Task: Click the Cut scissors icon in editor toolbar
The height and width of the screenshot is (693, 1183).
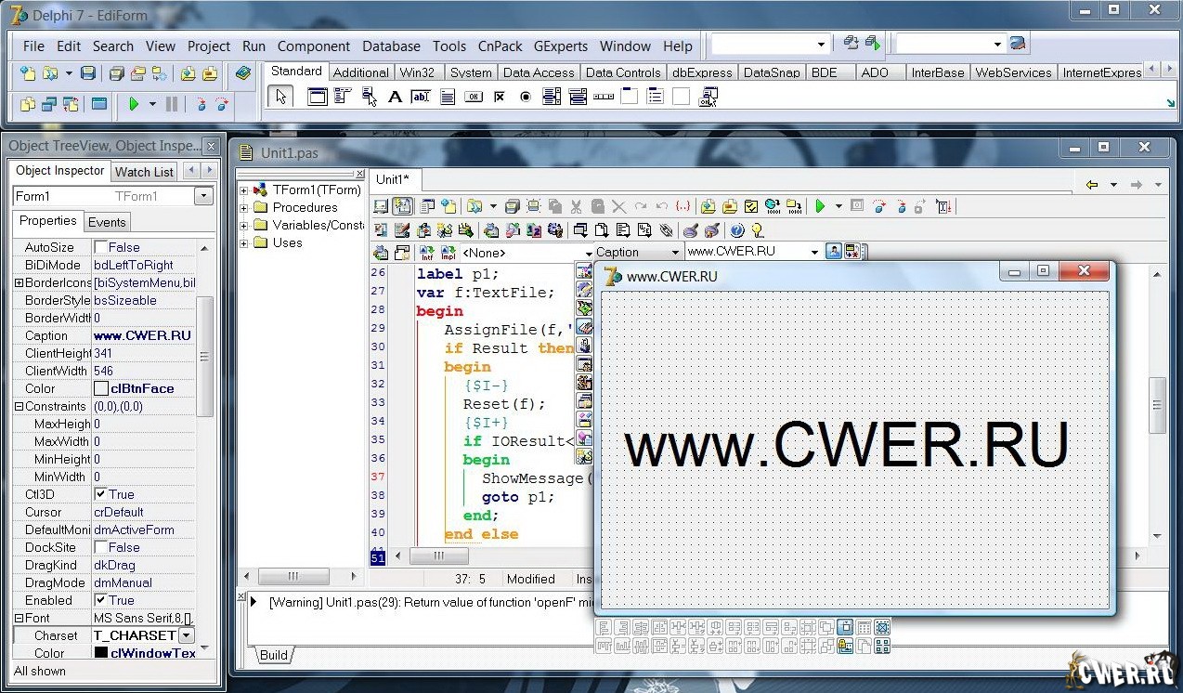Action: (576, 206)
